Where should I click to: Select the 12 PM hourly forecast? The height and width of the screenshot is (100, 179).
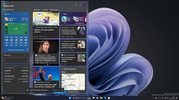[7, 41]
